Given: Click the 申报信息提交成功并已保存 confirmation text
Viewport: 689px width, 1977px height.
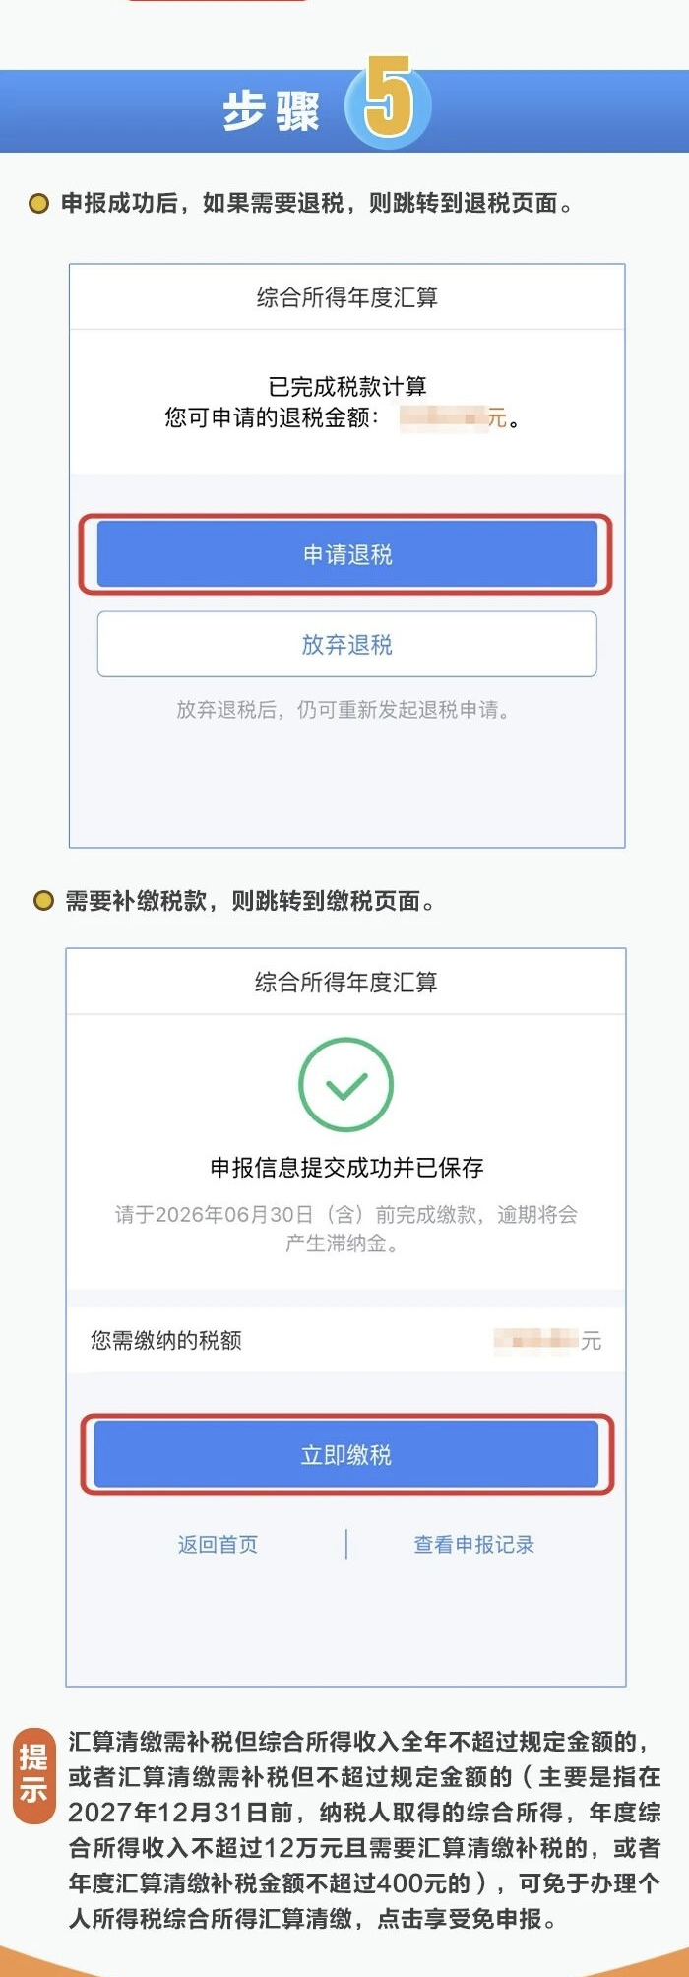Looking at the screenshot, I should 344,1170.
